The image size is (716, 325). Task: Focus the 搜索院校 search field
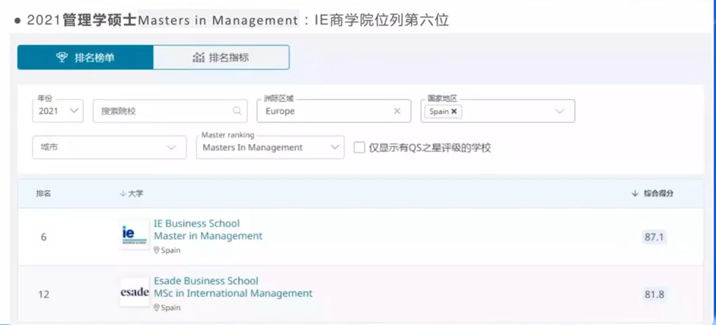(x=170, y=111)
